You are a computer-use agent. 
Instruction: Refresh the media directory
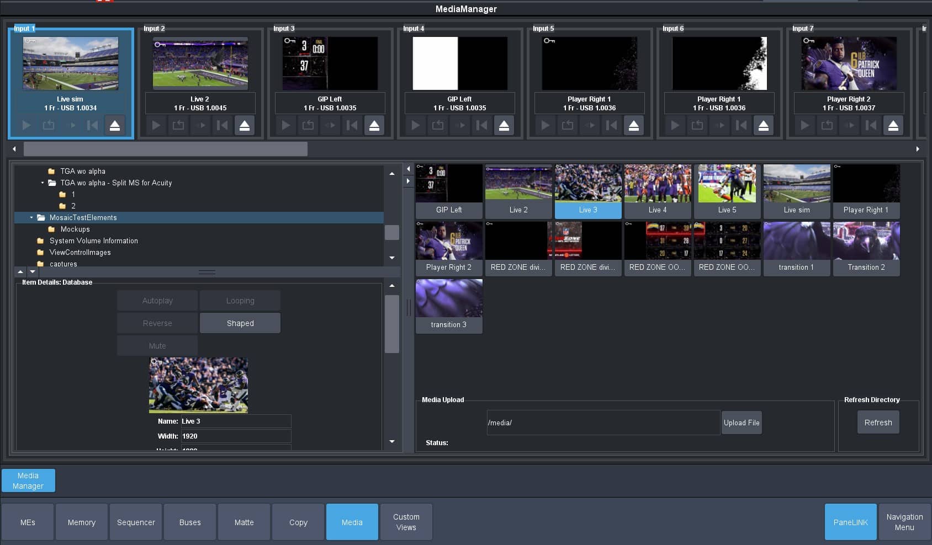pos(878,423)
